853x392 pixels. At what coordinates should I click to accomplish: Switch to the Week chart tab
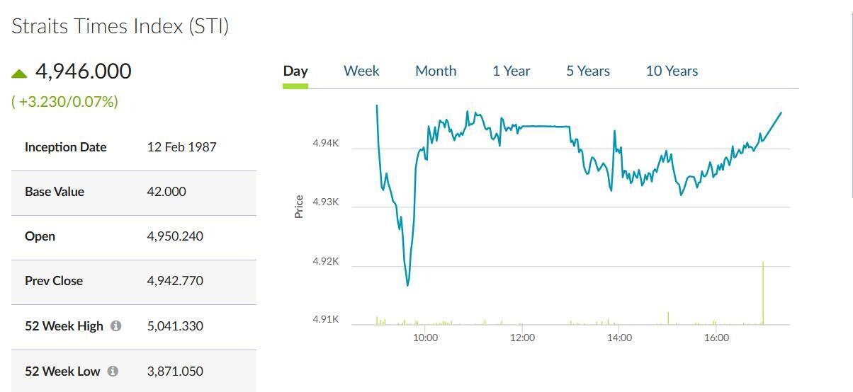point(361,71)
